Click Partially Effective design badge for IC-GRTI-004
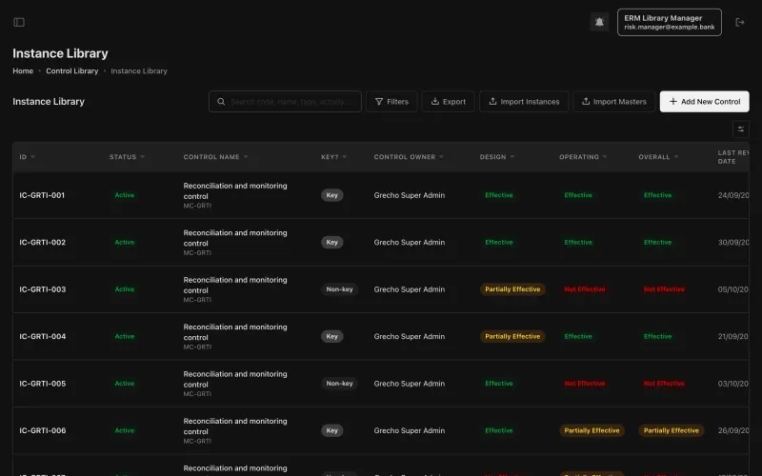This screenshot has height=476, width=762. [512, 337]
